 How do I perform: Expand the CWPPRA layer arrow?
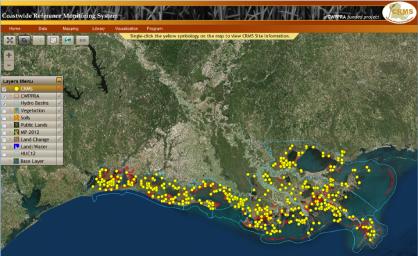tap(10, 96)
